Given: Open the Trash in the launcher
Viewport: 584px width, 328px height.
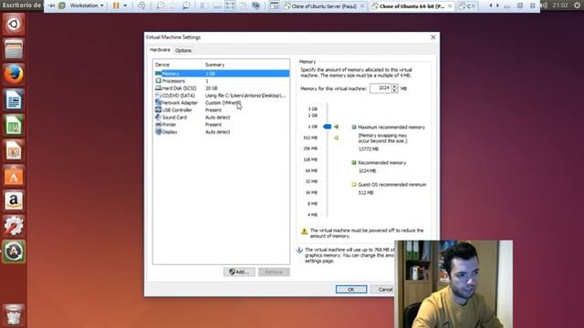Looking at the screenshot, I should click(x=14, y=314).
